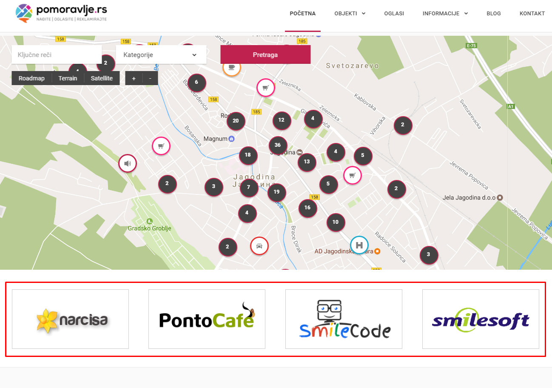The height and width of the screenshot is (388, 552).
Task: Expand the INFORMACIJE menu
Action: 445,13
